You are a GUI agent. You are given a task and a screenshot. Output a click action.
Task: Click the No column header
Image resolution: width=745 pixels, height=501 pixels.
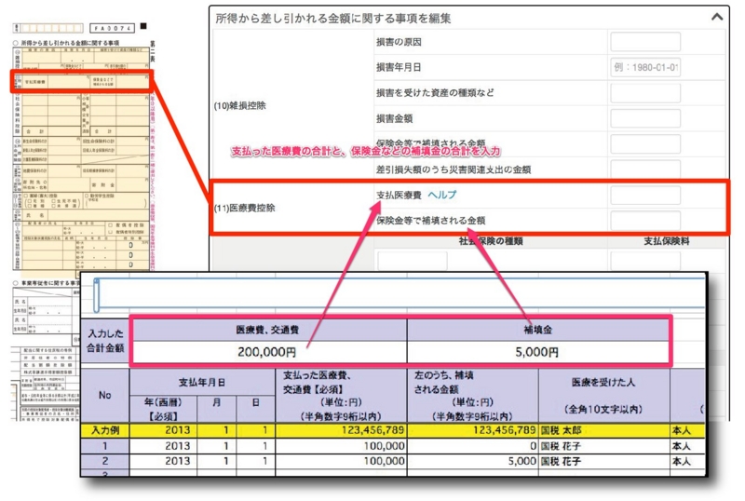105,396
